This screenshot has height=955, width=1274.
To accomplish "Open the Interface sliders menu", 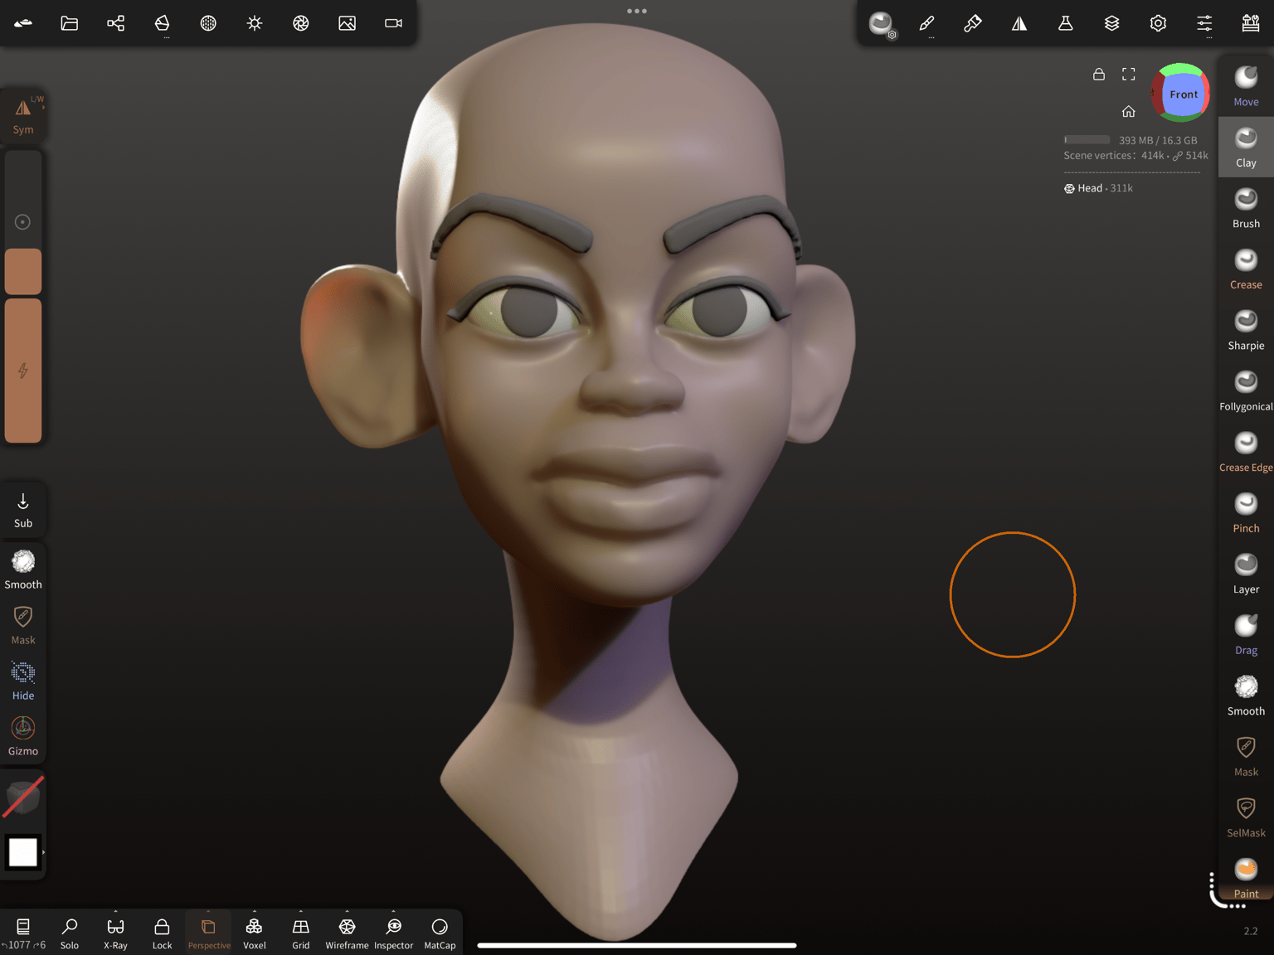I will coord(1204,23).
